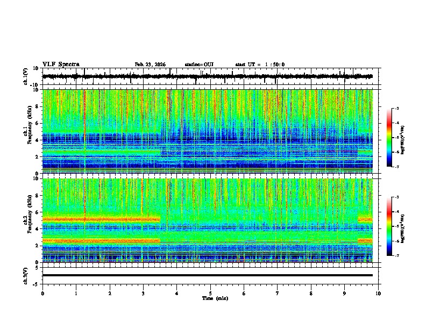Click the time axis tick label "7"
Screen dimensions: 426x329
278,294
